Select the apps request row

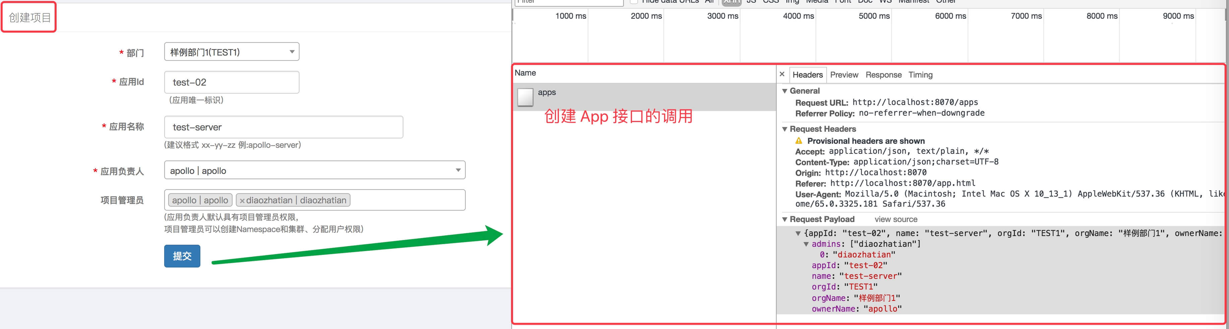645,97
